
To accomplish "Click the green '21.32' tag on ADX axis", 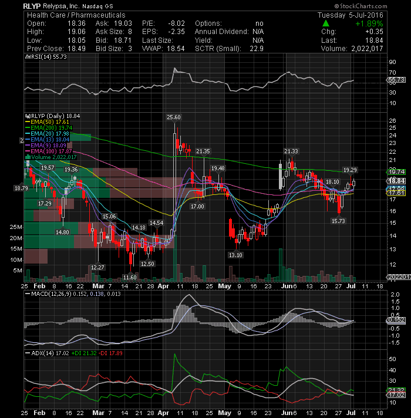I will click(396, 390).
